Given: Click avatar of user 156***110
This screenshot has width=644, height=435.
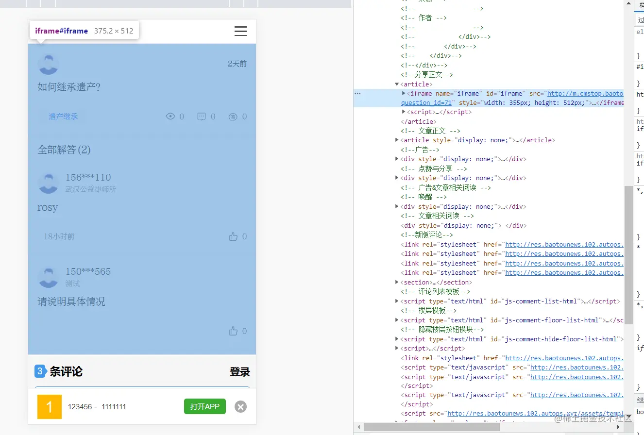Looking at the screenshot, I should pos(48,183).
